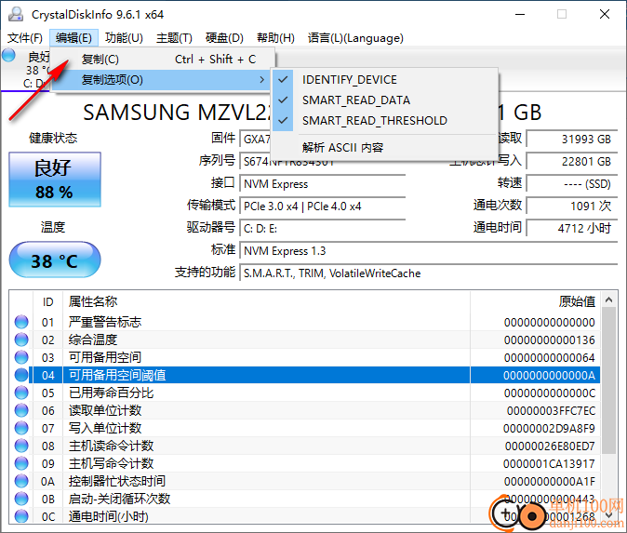Click the read total value 31993 GB
Image resolution: width=627 pixels, height=533 pixels.
(572, 140)
